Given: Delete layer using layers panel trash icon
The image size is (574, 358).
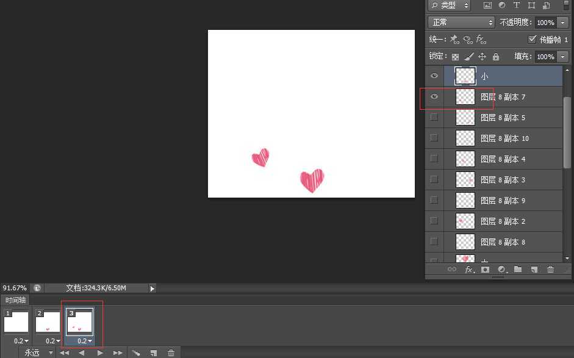Looking at the screenshot, I should [x=550, y=270].
